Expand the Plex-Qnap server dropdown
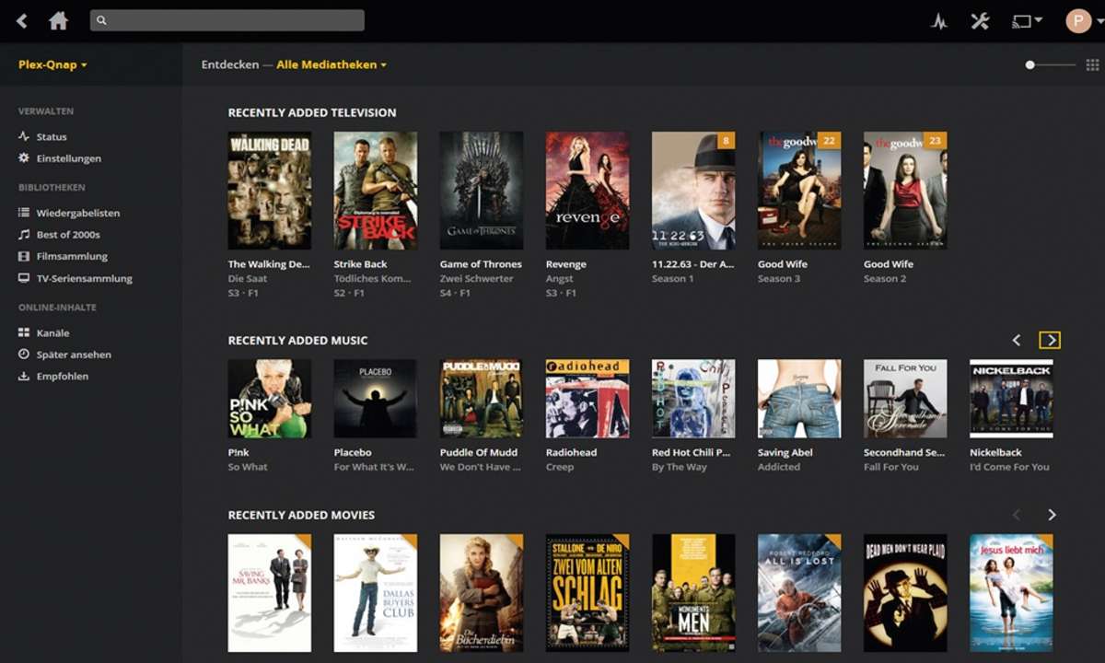Viewport: 1105px width, 663px height. pos(52,65)
